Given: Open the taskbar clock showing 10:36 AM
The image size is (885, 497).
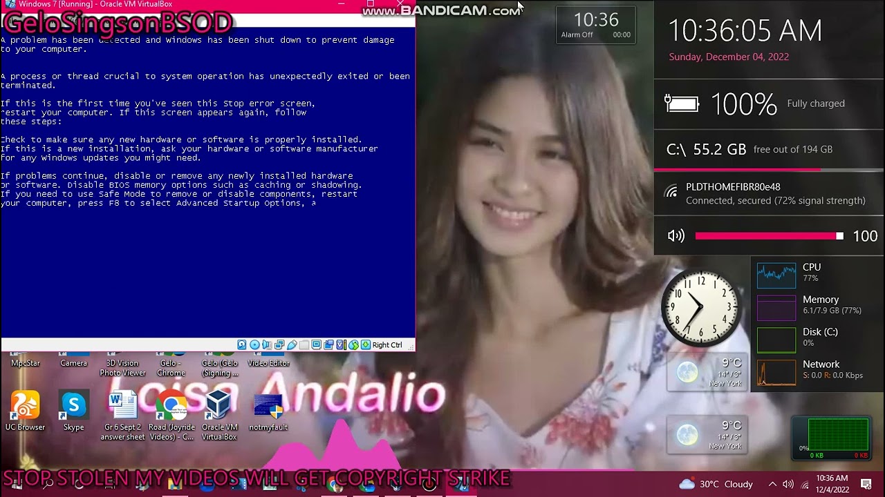Looking at the screenshot, I should tap(832, 484).
